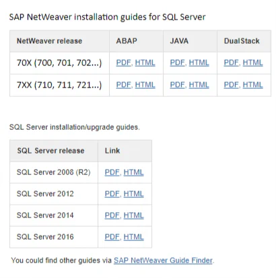Open the HTML link for 70X ABAP
The image size is (276, 278).
point(145,63)
